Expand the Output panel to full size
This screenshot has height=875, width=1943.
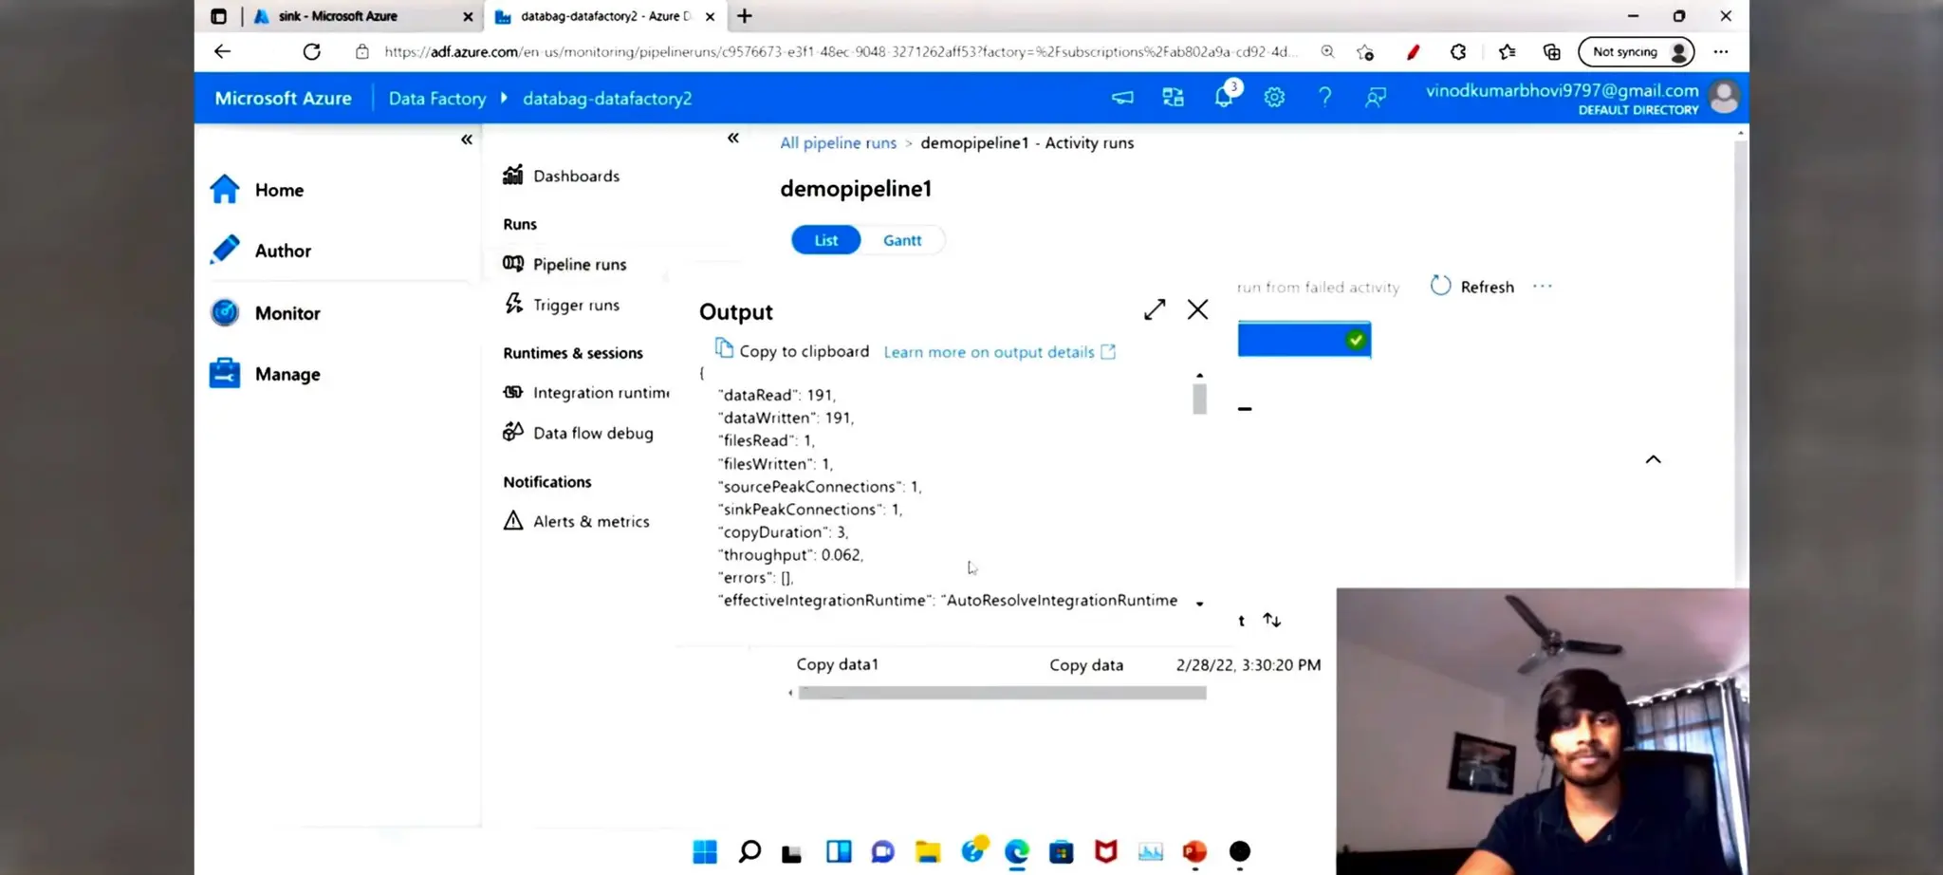pyautogui.click(x=1155, y=309)
